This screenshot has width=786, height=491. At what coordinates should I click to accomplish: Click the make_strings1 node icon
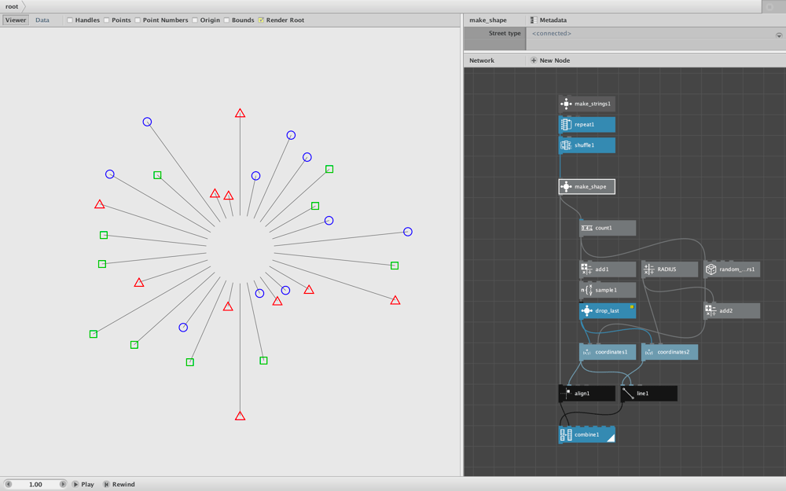coord(566,104)
